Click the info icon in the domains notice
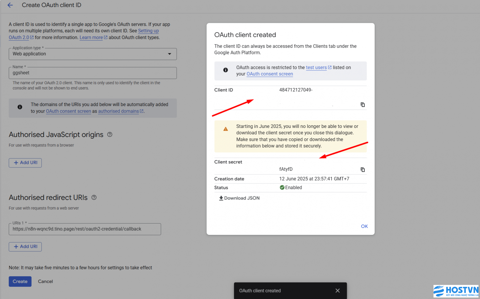The width and height of the screenshot is (480, 299). (x=20, y=107)
